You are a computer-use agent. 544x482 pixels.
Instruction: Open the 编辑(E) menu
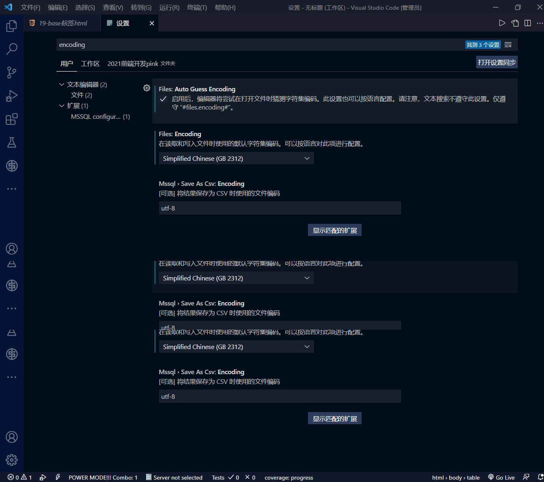[58, 8]
